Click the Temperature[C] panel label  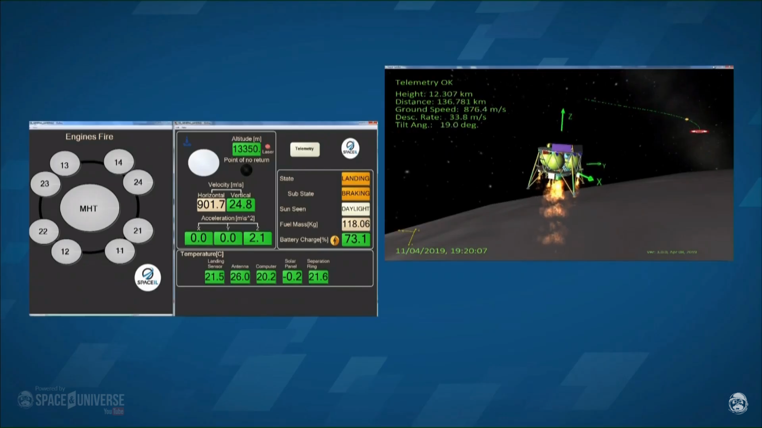pyautogui.click(x=201, y=254)
